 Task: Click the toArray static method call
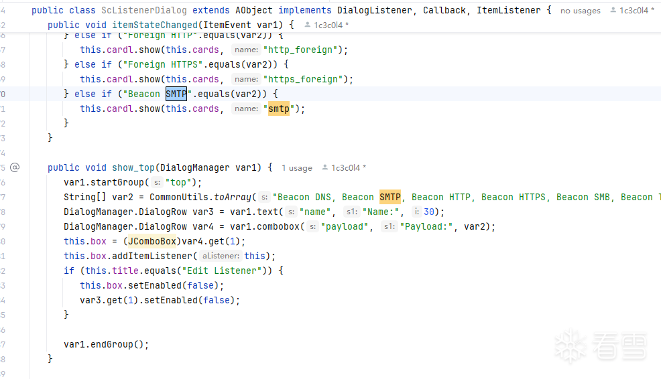pos(233,197)
